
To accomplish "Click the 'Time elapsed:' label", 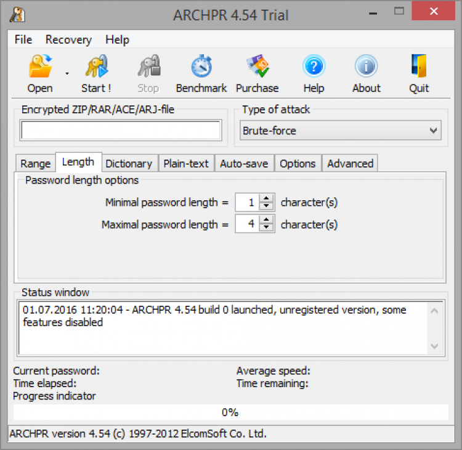I will (x=45, y=383).
